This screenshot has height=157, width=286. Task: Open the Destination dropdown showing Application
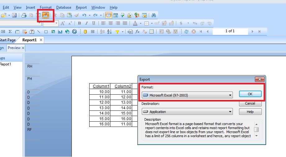187,112
